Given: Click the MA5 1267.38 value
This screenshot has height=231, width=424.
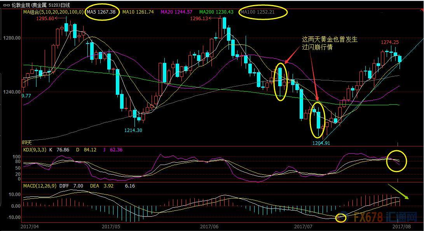Looking at the screenshot, I should 101,12.
